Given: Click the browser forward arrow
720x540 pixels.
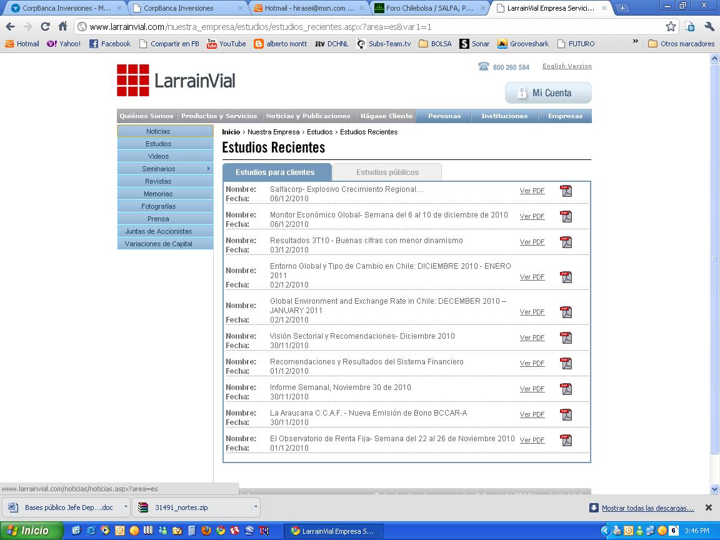Looking at the screenshot, I should (x=27, y=27).
